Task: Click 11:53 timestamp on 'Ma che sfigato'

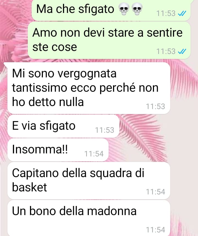Action: tap(166, 13)
